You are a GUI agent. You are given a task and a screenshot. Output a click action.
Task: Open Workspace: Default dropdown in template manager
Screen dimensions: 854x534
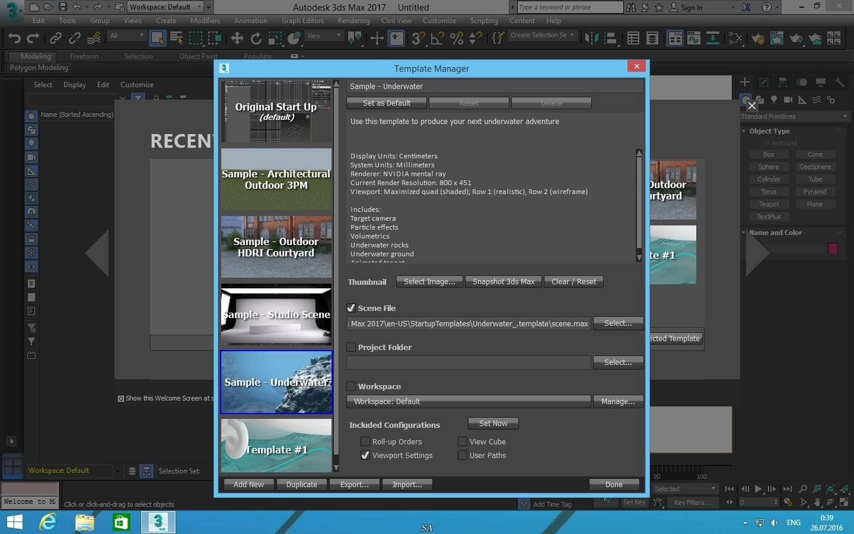(469, 402)
